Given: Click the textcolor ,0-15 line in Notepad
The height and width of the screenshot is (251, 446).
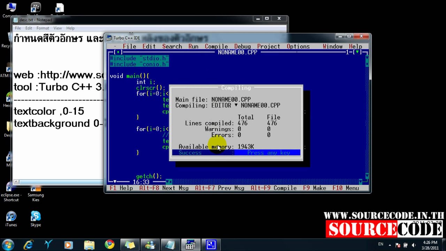Looking at the screenshot, I should click(49, 111).
